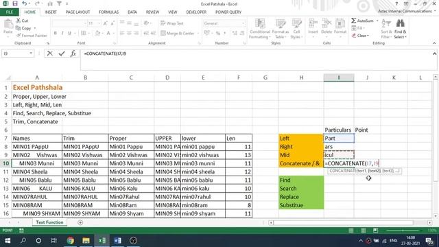Toggle Bold formatting
The height and width of the screenshot is (247, 439).
click(x=55, y=34)
